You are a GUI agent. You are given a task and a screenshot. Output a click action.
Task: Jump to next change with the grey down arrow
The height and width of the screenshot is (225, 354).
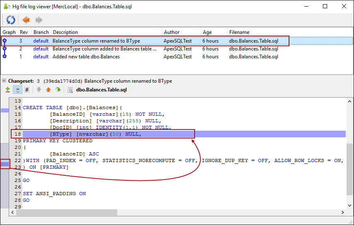point(39,89)
